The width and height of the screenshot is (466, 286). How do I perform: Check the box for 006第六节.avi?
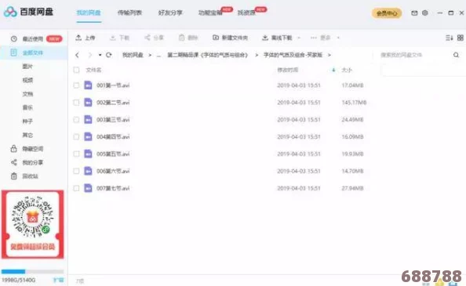click(x=76, y=171)
